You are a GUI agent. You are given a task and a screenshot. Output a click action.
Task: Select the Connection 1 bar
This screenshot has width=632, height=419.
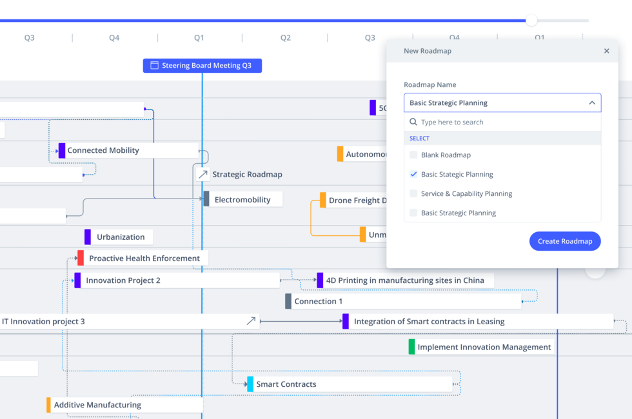click(x=403, y=302)
